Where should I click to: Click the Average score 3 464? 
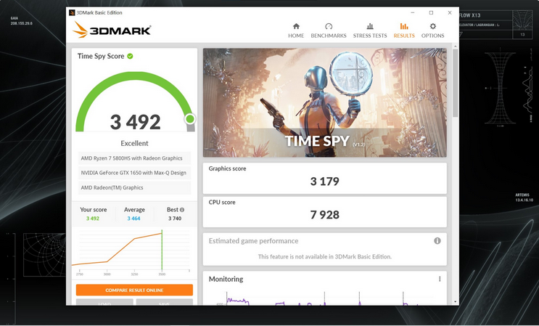point(133,219)
